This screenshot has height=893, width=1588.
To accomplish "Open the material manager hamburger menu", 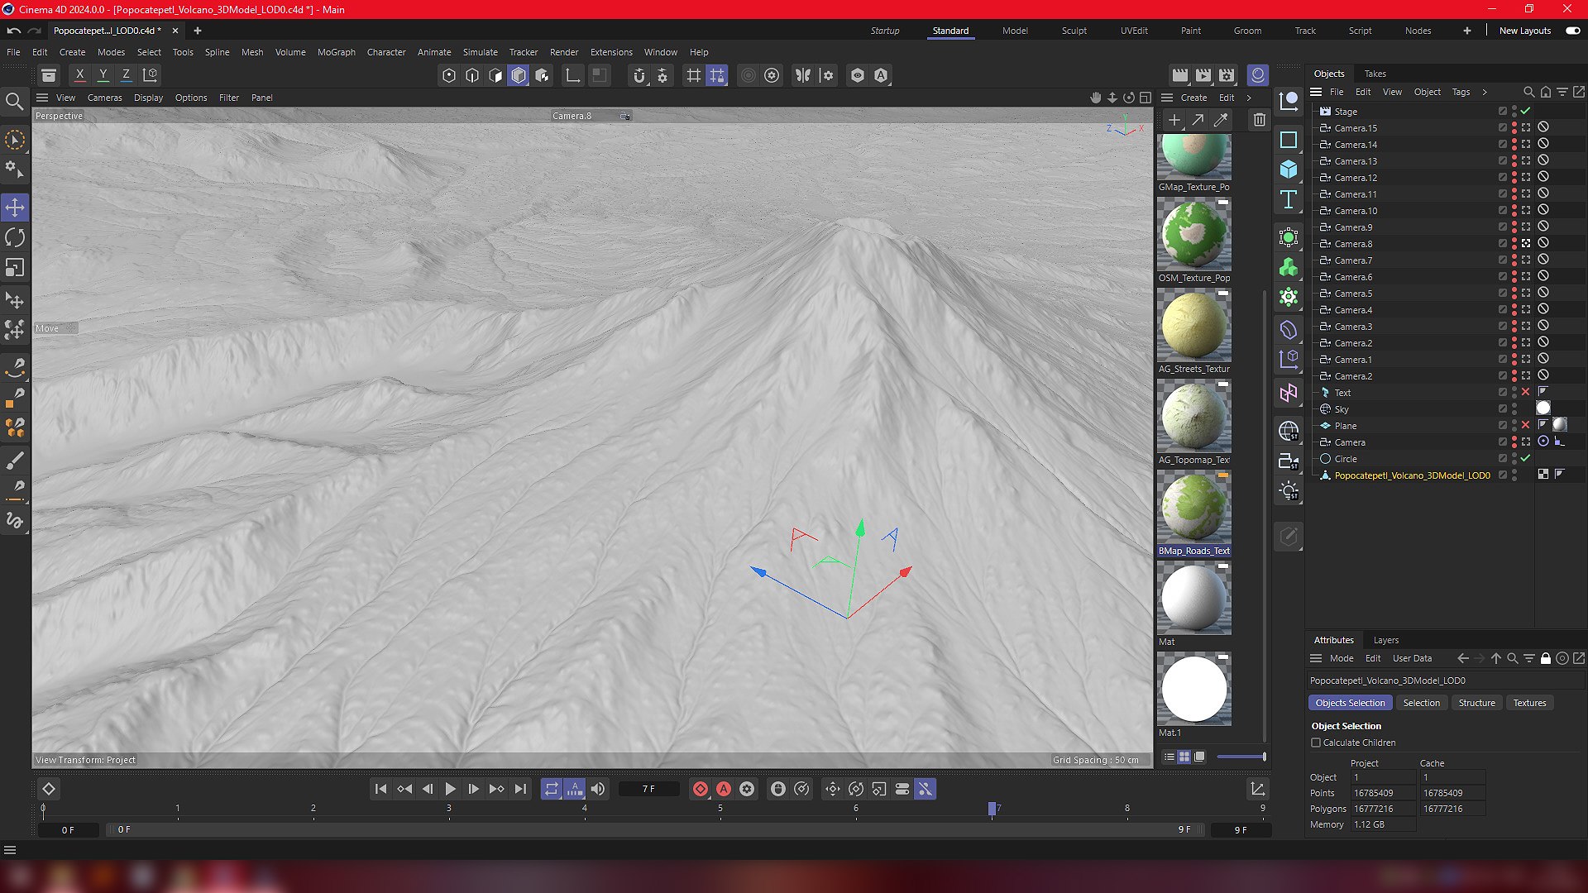I will pos(1167,98).
